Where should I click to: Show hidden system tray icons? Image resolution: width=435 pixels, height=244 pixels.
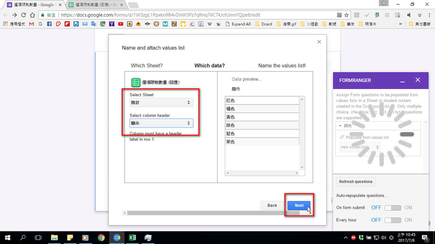coord(346,238)
